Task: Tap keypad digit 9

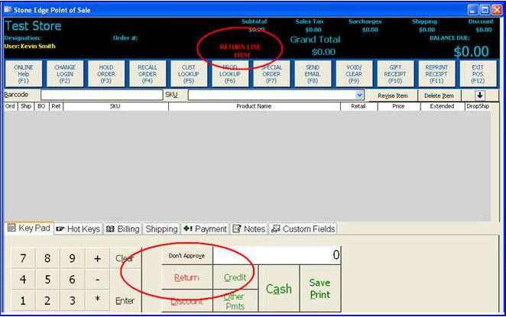Action: pyautogui.click(x=73, y=258)
